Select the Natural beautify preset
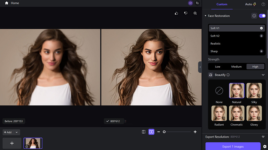 (x=237, y=91)
